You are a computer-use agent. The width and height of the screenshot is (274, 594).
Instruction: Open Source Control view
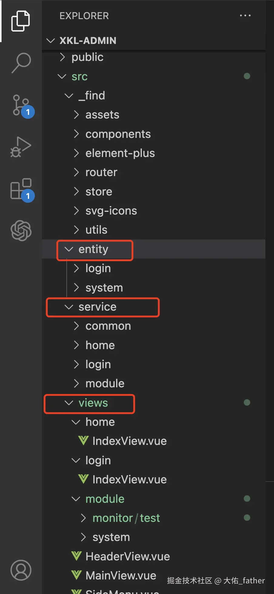pos(21,105)
